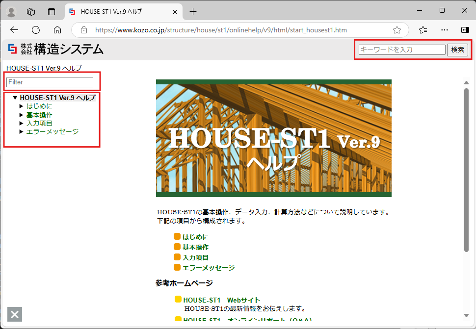Open the browser settings ellipsis menu

(x=445, y=30)
